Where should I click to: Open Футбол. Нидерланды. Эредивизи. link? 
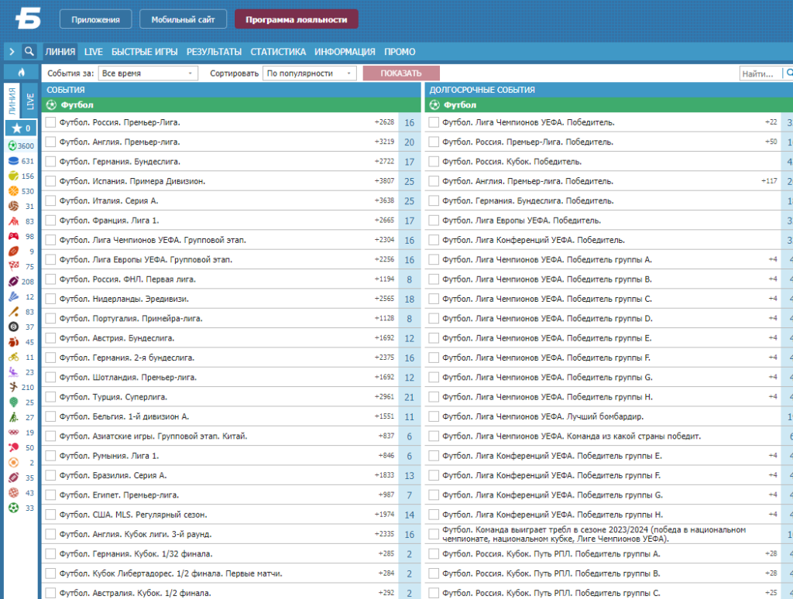124,299
